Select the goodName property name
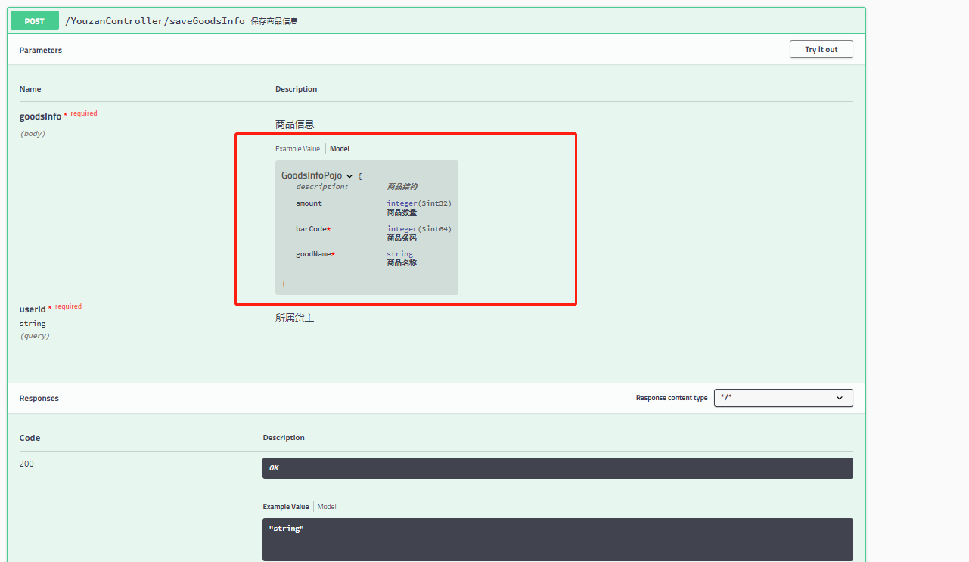 (x=315, y=254)
